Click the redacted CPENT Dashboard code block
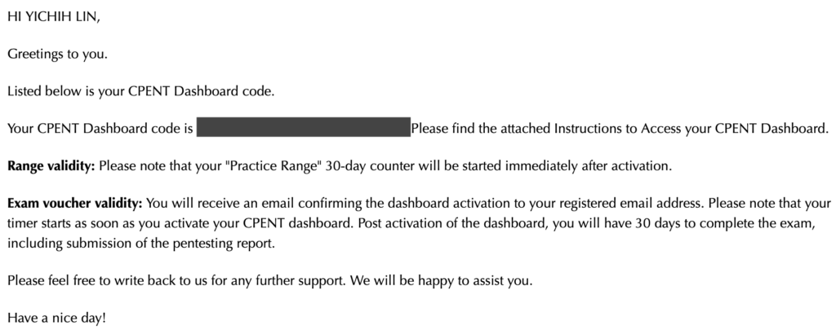 [x=302, y=129]
